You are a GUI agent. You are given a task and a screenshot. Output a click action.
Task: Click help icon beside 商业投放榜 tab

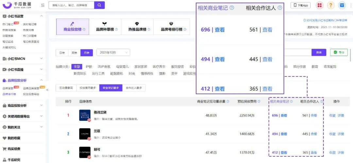(84, 29)
